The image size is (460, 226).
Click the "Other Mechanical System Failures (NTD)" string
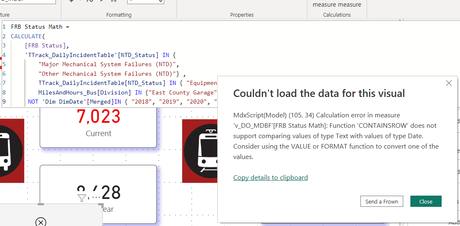[107, 74]
